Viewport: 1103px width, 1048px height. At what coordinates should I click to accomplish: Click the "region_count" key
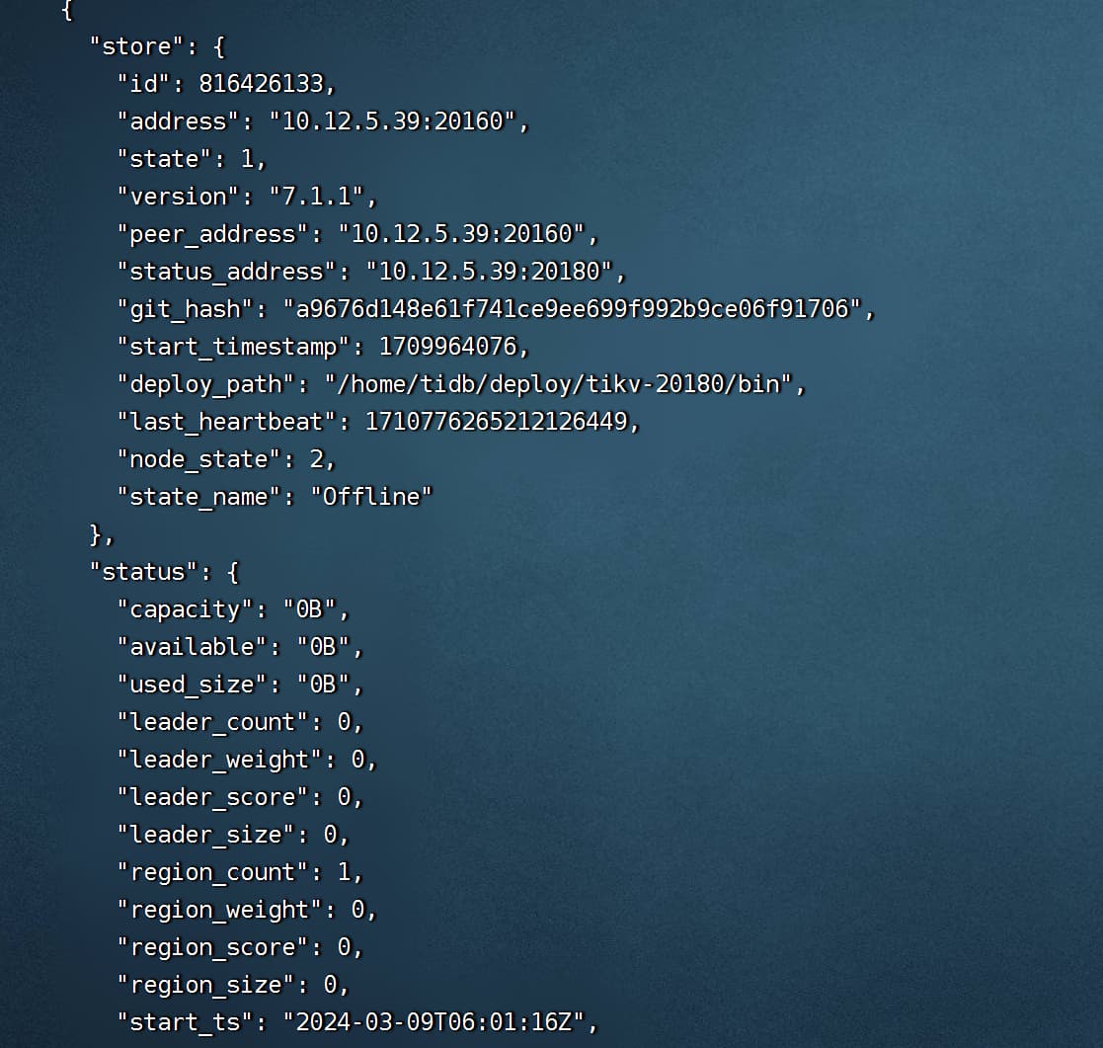coord(212,872)
